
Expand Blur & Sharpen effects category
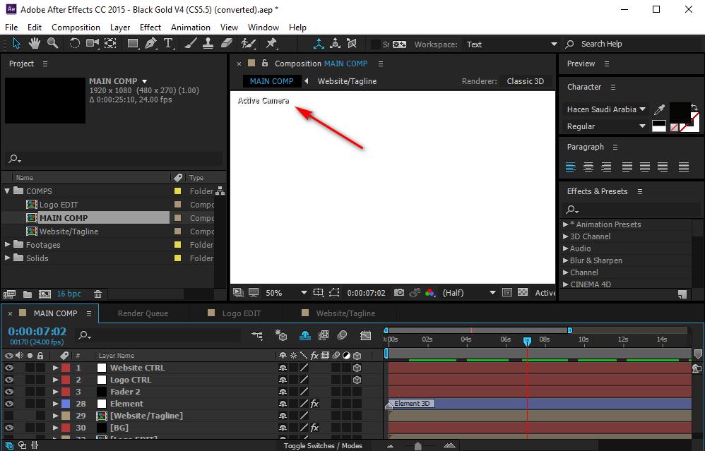[566, 260]
